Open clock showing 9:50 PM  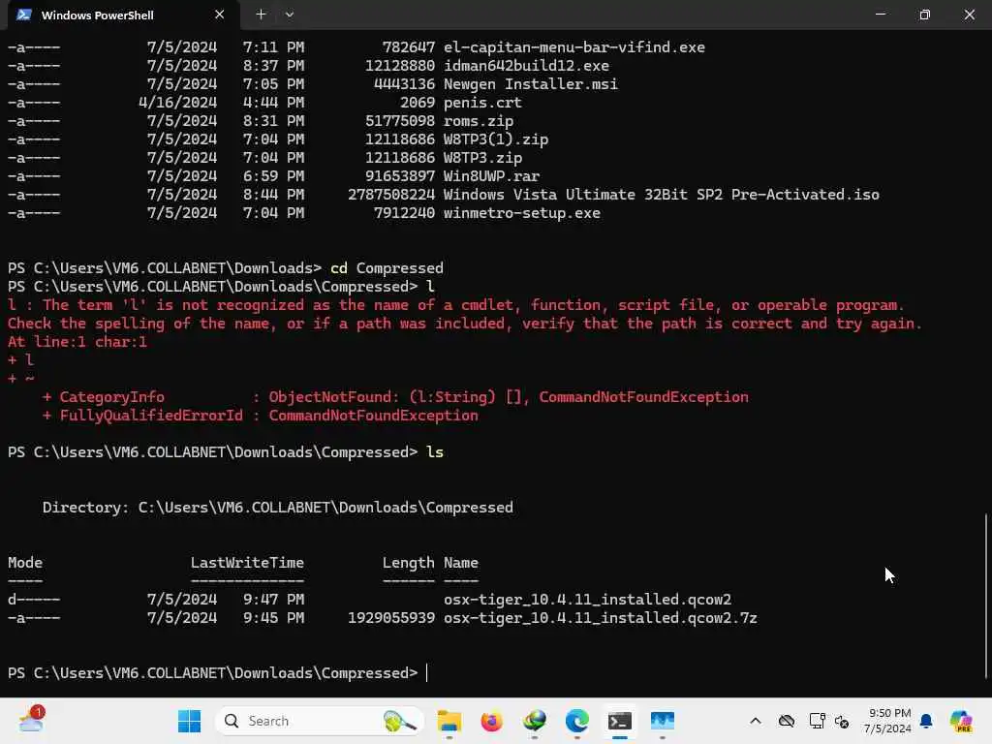[889, 721]
